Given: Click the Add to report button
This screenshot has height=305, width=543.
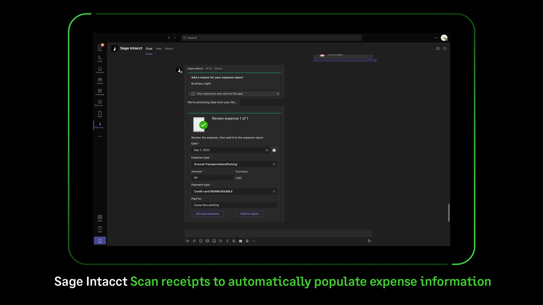Looking at the screenshot, I should click(250, 214).
